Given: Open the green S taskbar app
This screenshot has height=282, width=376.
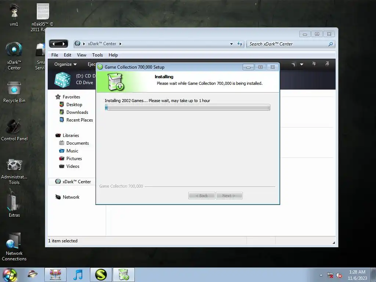Looking at the screenshot, I should point(101,275).
